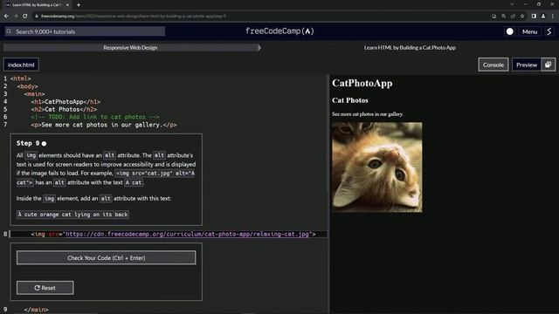The width and height of the screenshot is (559, 314).
Task: Select the index.html editor tab
Action: coord(21,65)
